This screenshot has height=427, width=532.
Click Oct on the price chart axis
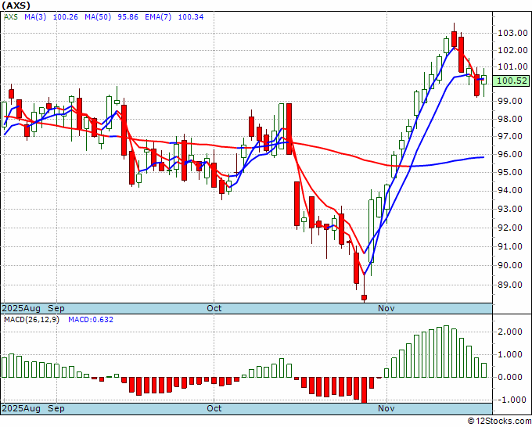214,308
